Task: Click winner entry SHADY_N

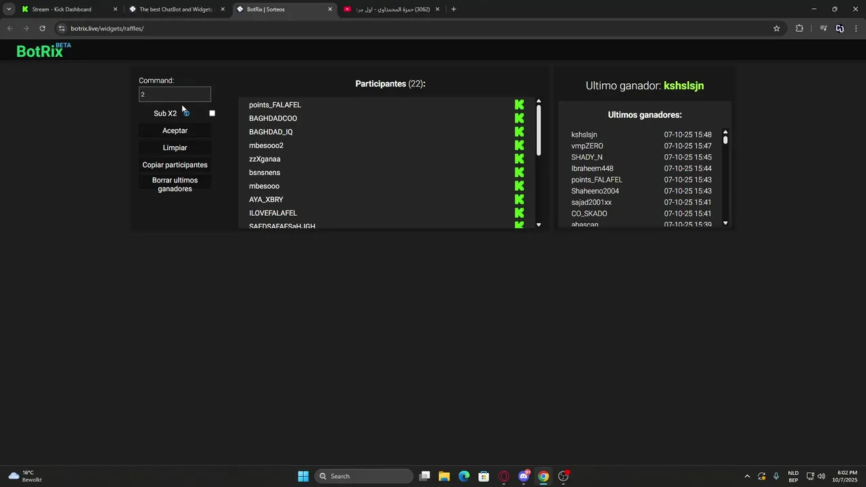Action: 587,157
